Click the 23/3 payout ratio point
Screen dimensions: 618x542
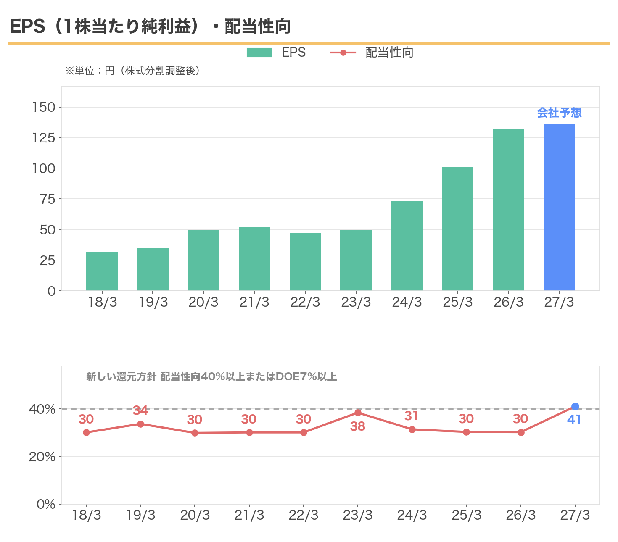pos(358,413)
